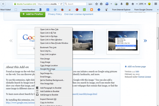Show next screenshots with the right chevron
This screenshot has width=159, height=106.
click(145, 41)
